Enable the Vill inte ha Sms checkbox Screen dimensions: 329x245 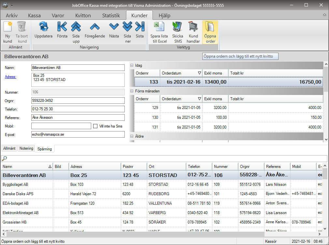(x=95, y=126)
